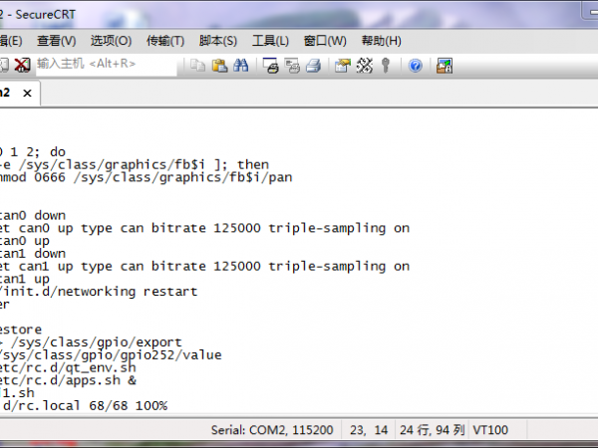598x448 pixels.
Task: Click the Paste clipboard toolbar icon
Action: (217, 65)
